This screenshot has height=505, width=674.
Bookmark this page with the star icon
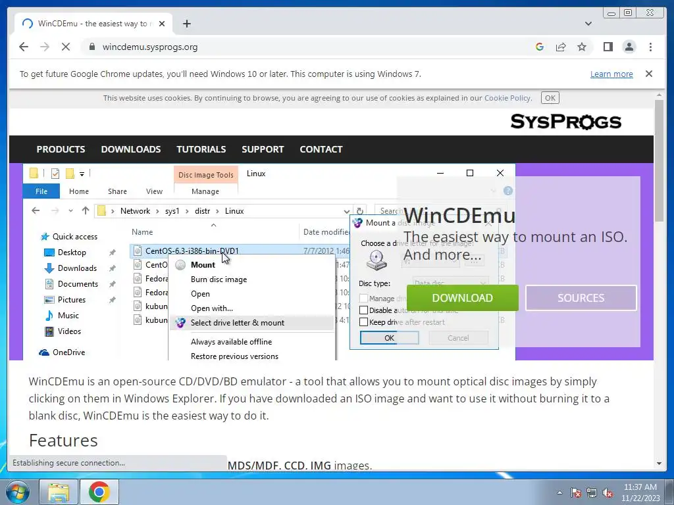tap(582, 47)
